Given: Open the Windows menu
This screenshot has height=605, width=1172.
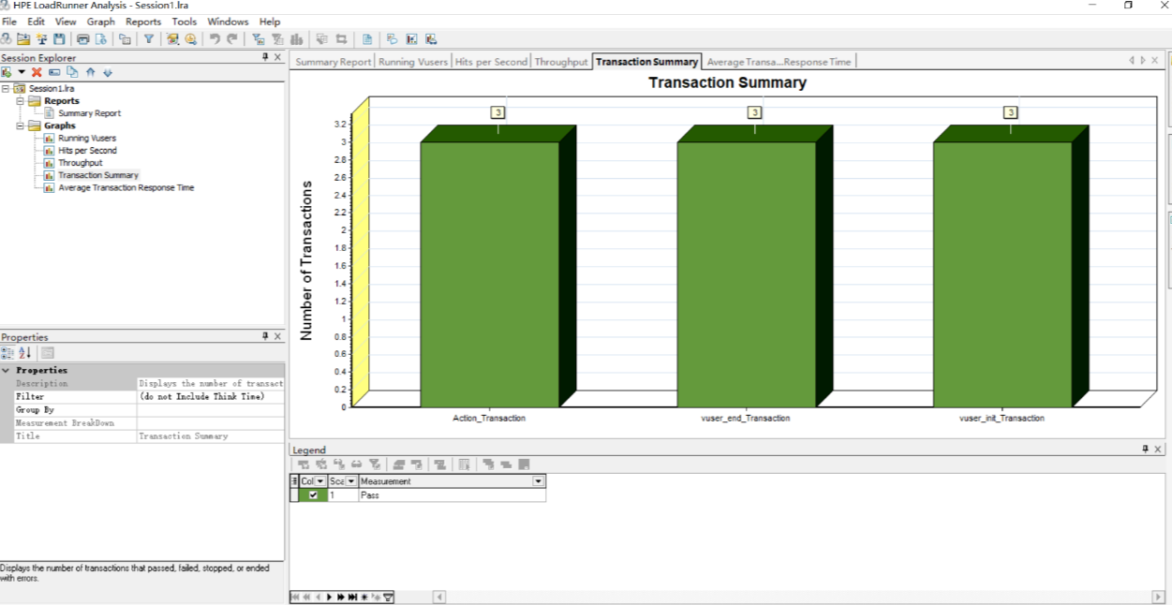Looking at the screenshot, I should pyautogui.click(x=228, y=22).
